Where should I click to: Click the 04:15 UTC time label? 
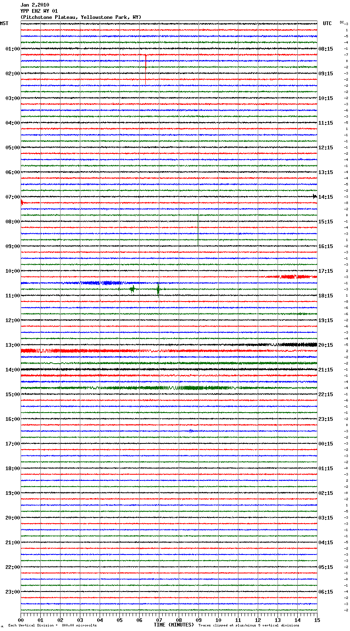(x=326, y=543)
